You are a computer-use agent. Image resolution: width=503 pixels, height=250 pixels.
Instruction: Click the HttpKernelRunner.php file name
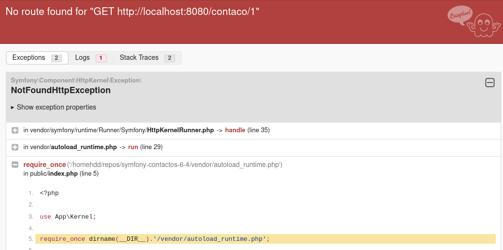[180, 130]
